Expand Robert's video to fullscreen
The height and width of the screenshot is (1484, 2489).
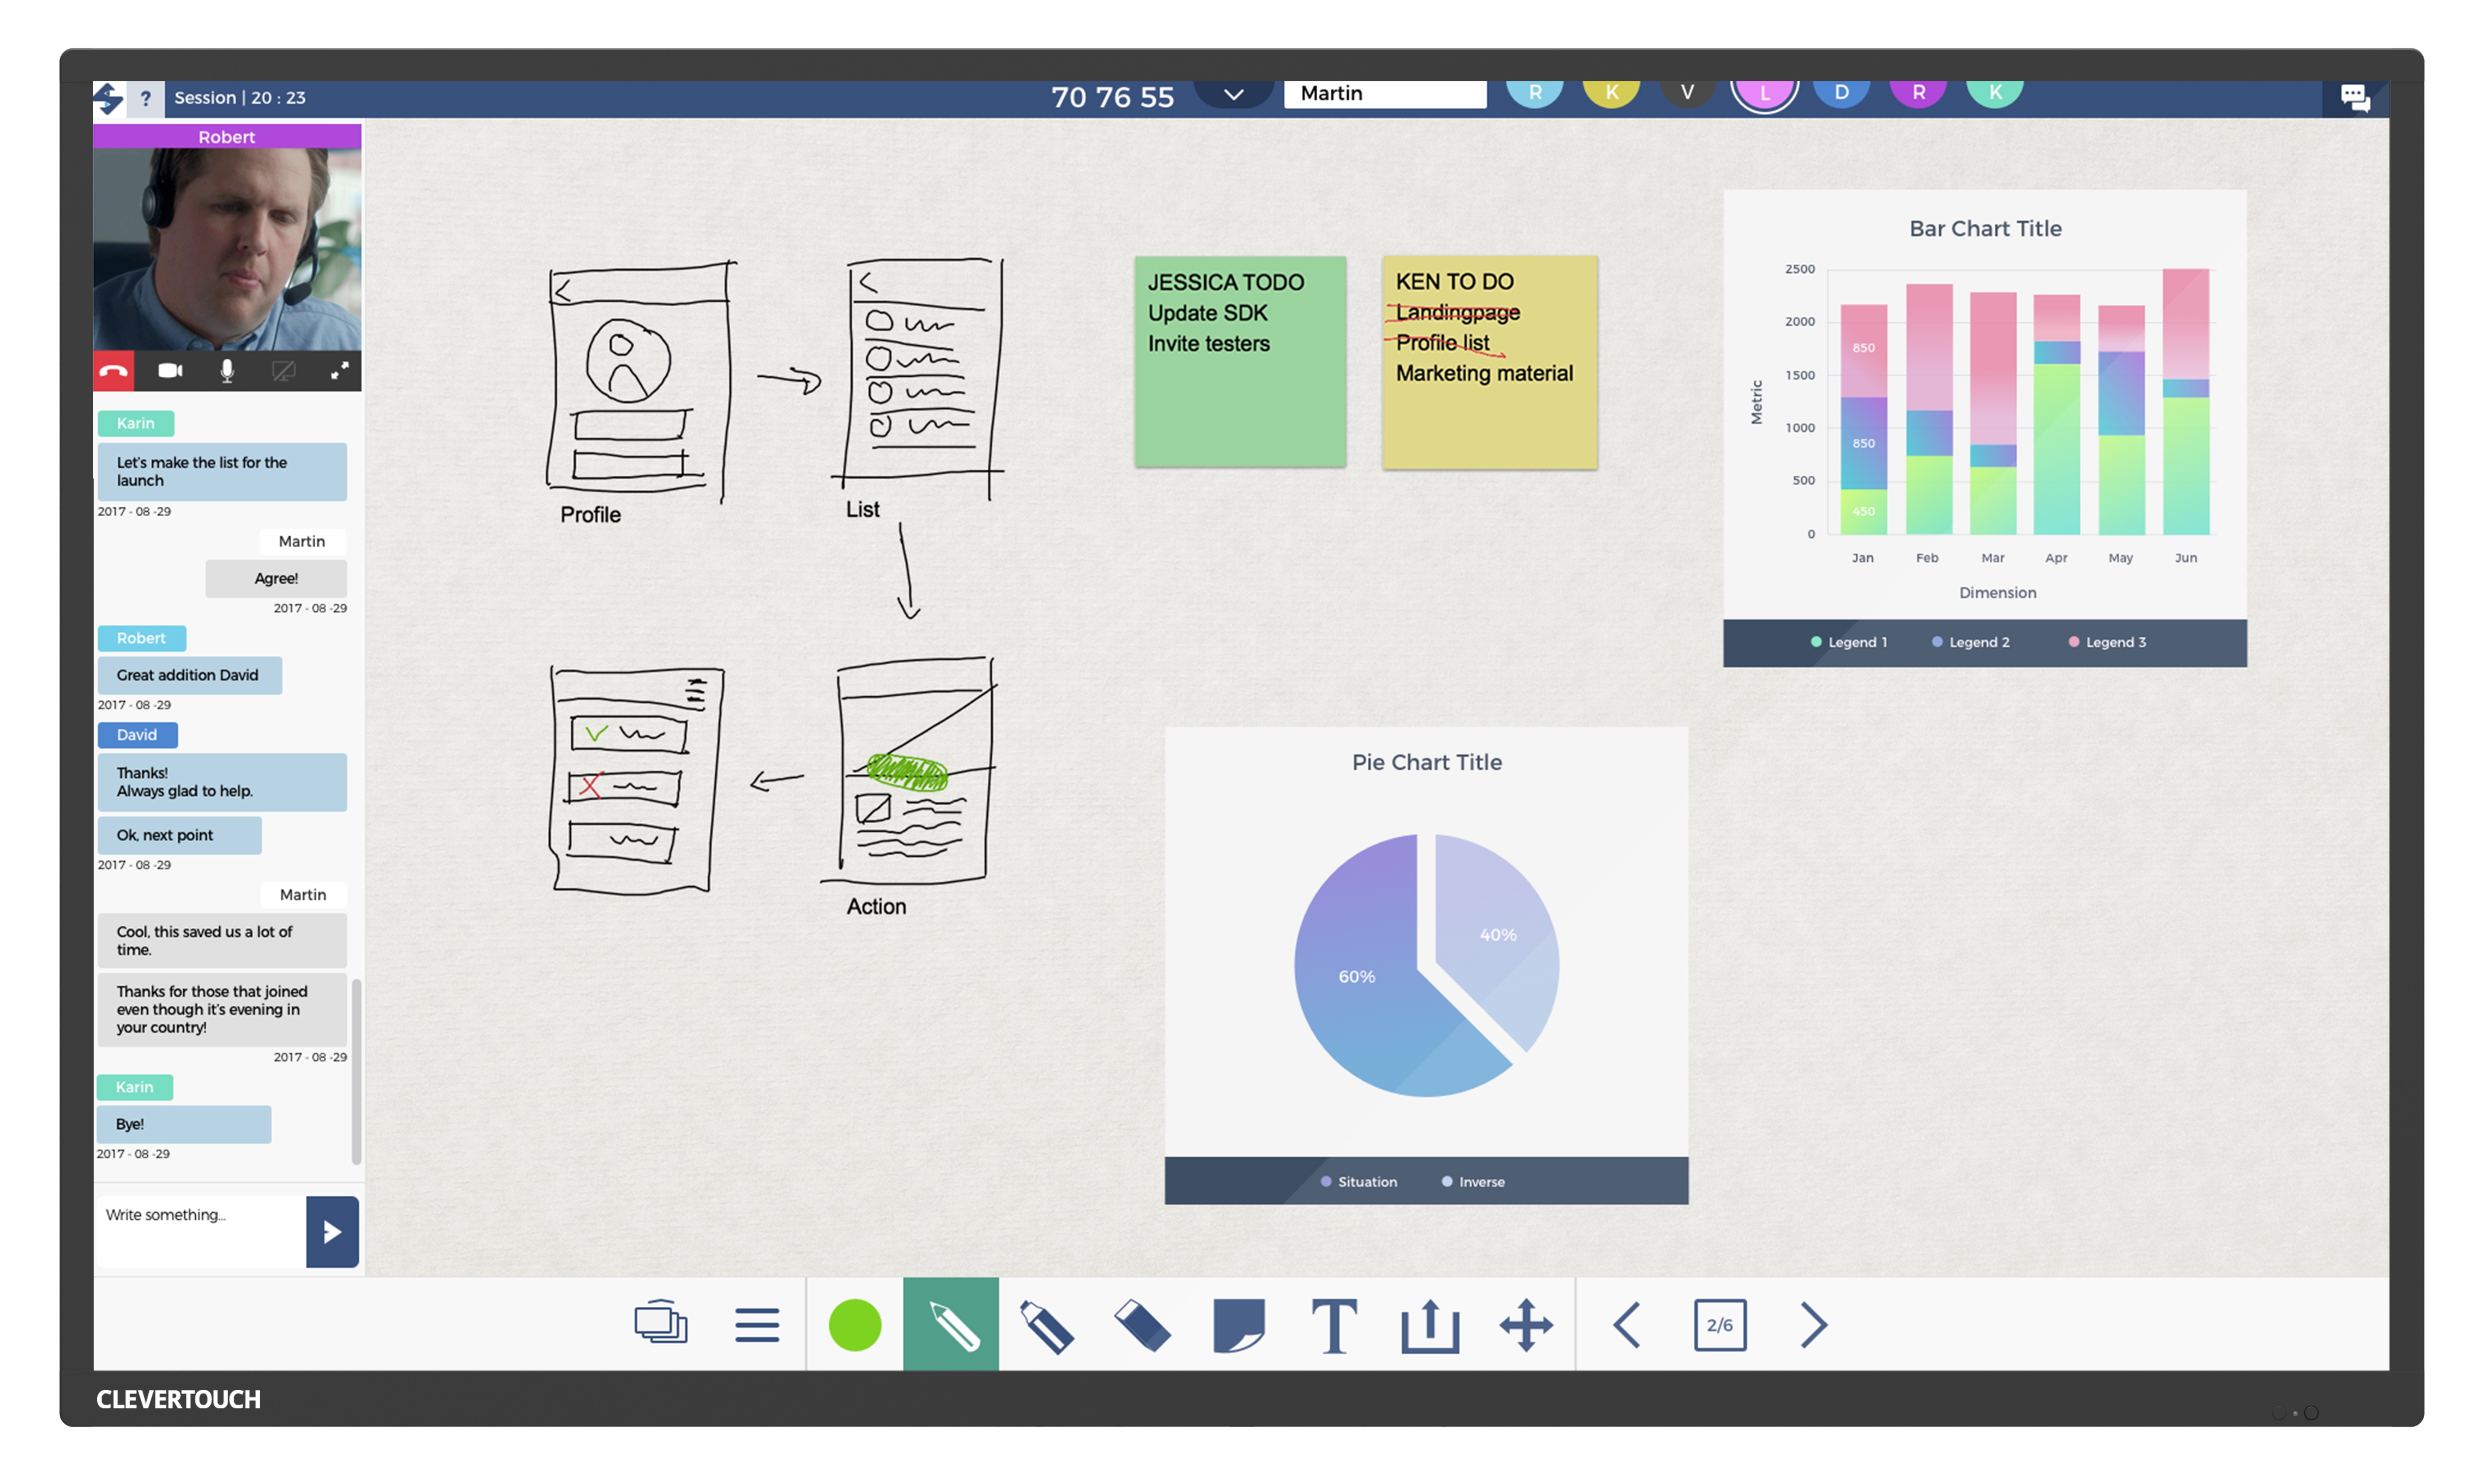tap(340, 371)
